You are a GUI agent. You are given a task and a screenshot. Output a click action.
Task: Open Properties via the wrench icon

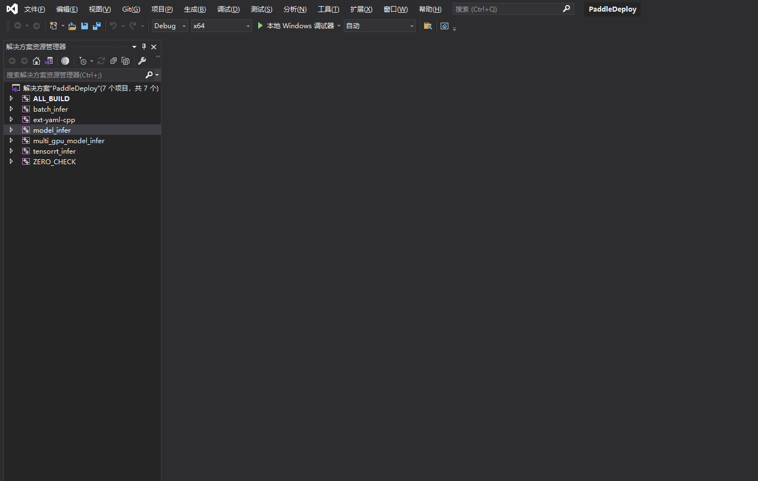[x=142, y=61]
